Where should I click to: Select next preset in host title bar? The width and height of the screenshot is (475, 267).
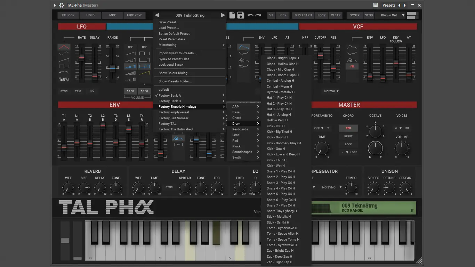click(x=405, y=5)
